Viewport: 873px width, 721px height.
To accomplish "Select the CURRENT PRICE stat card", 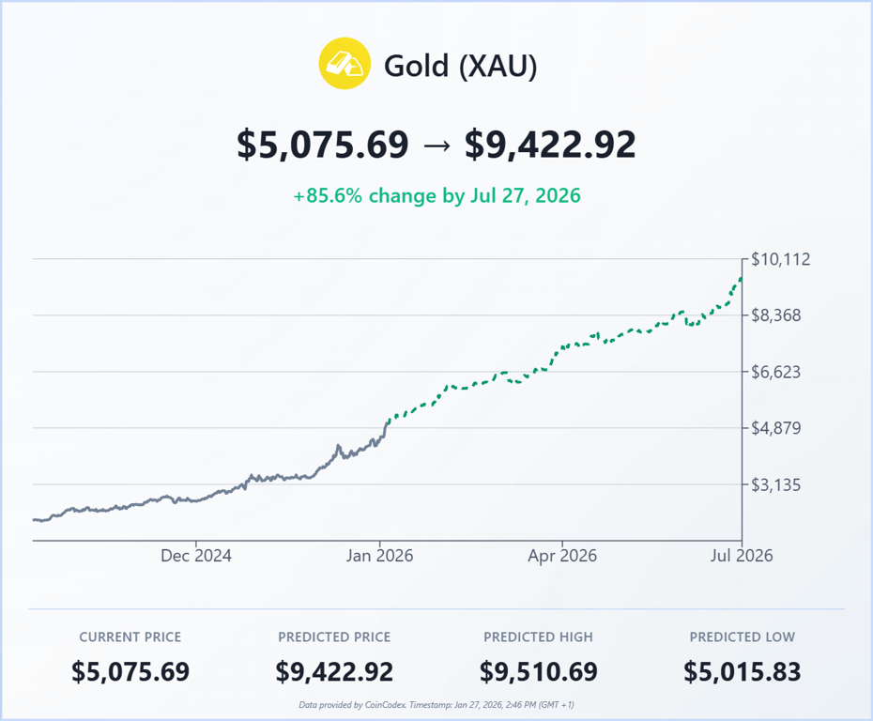I will (x=130, y=655).
